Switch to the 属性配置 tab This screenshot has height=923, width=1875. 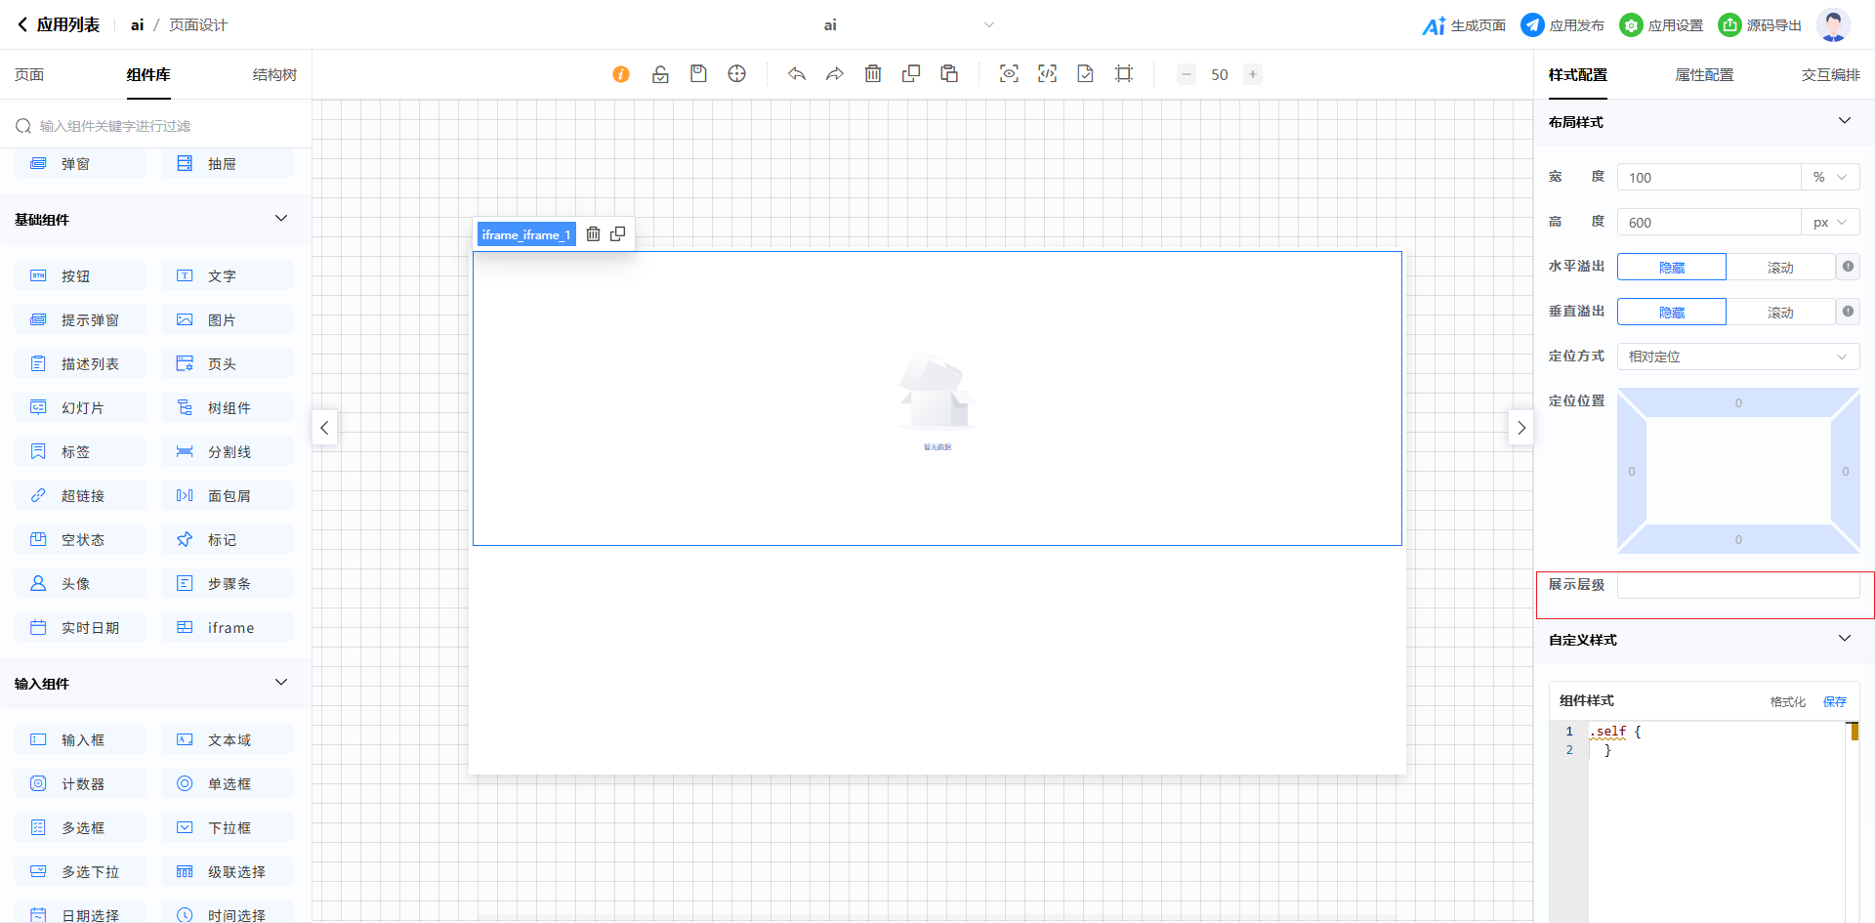click(1704, 75)
